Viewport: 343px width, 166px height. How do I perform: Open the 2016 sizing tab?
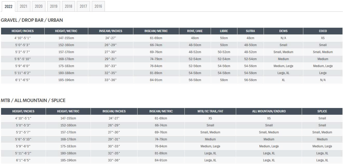(x=98, y=6)
